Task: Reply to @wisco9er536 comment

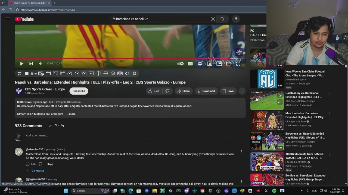Action: coord(51,164)
